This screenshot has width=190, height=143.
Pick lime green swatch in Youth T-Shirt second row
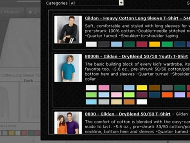click(129, 95)
